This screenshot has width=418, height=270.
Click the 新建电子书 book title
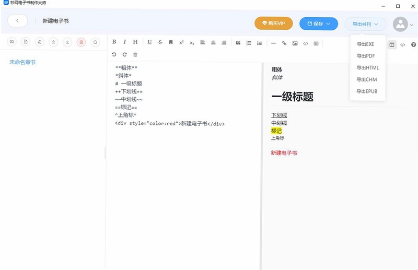click(x=55, y=21)
